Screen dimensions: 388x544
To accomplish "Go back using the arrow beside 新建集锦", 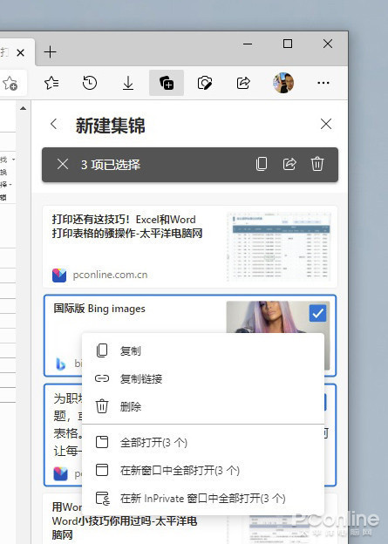I will [x=54, y=124].
